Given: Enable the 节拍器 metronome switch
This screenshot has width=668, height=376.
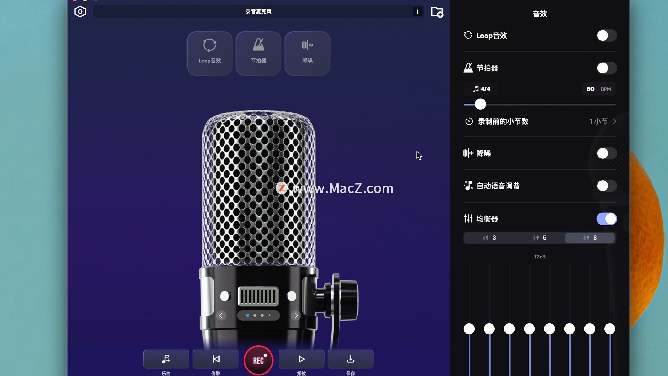Looking at the screenshot, I should tap(606, 68).
